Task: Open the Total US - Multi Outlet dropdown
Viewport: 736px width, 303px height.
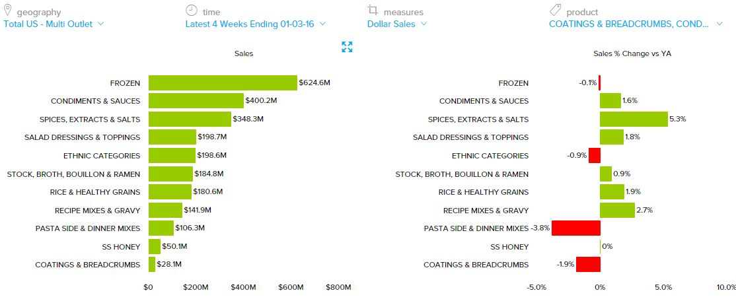Action: coord(54,24)
